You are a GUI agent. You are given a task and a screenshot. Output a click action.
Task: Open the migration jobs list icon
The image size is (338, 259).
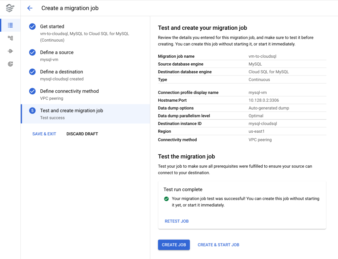pyautogui.click(x=10, y=25)
